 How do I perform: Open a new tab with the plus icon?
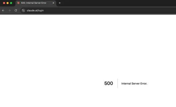point(60,3)
